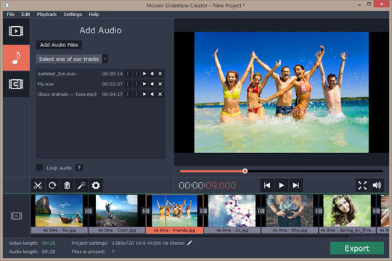Click the Friends.jpg highlighted clip label

tap(174, 231)
